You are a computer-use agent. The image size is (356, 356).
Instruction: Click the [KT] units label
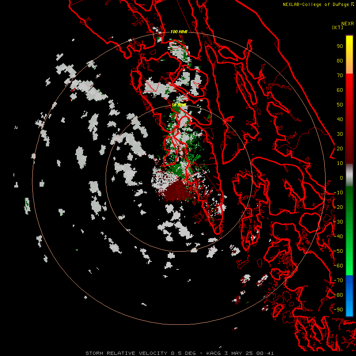[337, 27]
